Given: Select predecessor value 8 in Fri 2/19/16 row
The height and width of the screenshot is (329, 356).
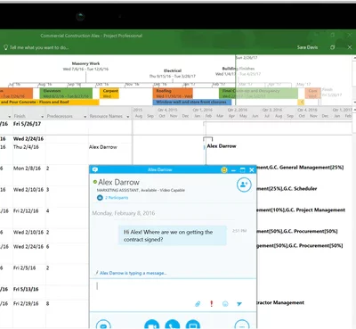Looking at the screenshot, I should coord(47,303).
